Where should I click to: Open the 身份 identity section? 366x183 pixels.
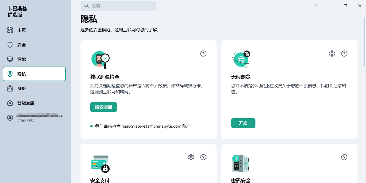click(34, 88)
